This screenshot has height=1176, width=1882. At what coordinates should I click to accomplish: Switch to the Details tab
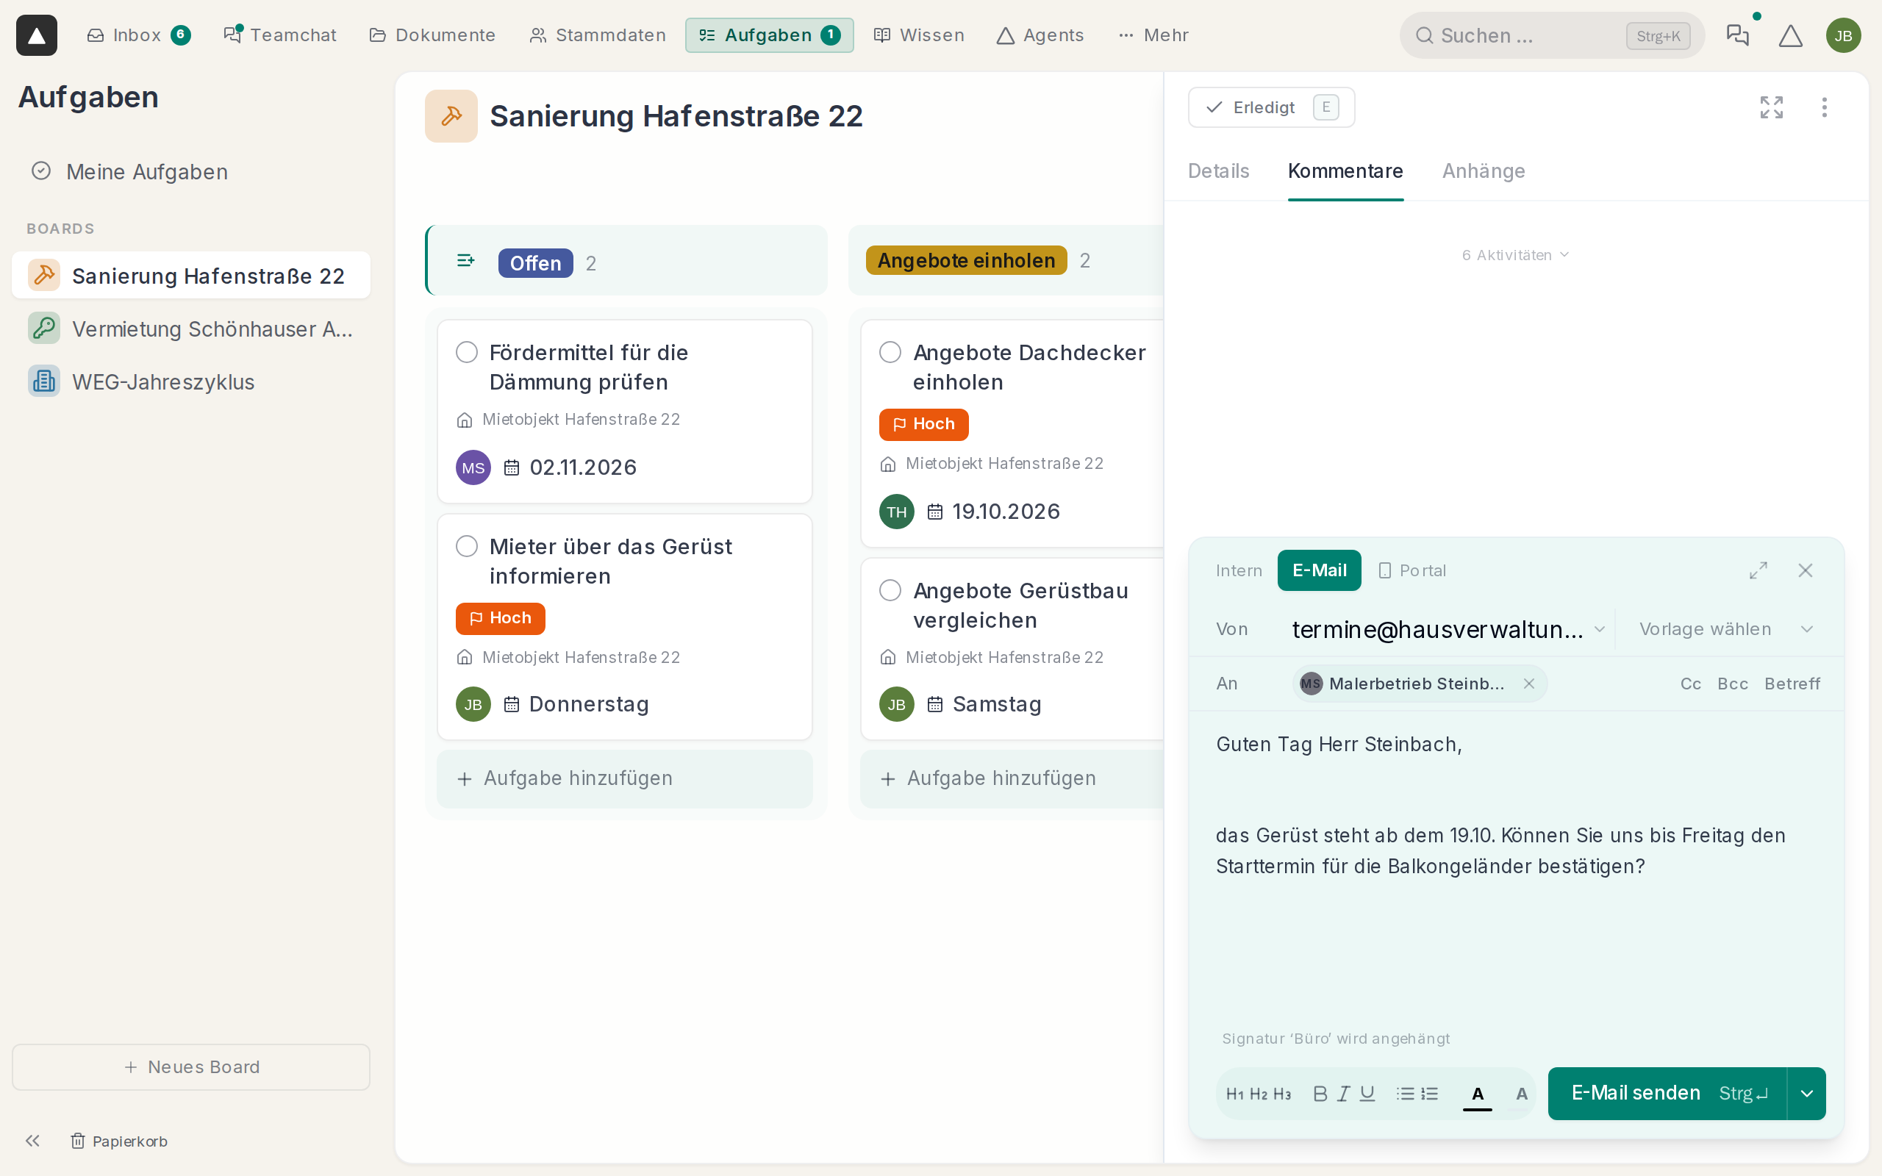[1219, 171]
